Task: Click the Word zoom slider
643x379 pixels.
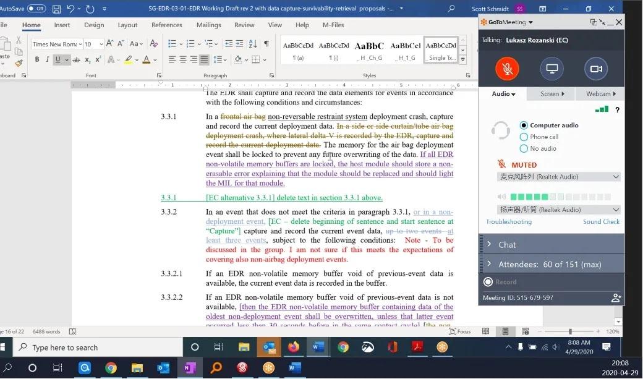Action: point(569,331)
